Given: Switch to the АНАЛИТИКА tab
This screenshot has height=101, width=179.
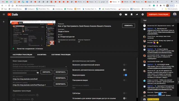Looking at the screenshot, I should [x=42, y=55].
